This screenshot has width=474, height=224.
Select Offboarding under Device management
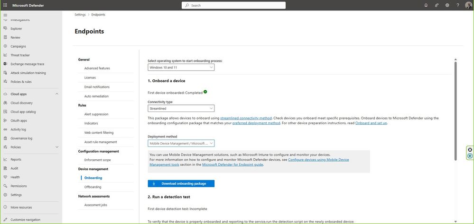tap(93, 187)
